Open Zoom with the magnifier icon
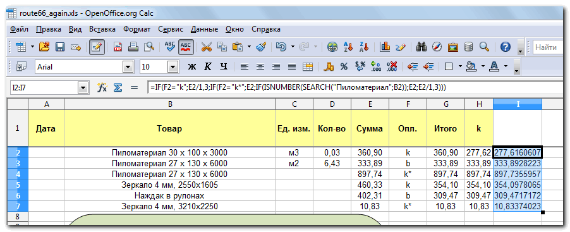 (484, 47)
